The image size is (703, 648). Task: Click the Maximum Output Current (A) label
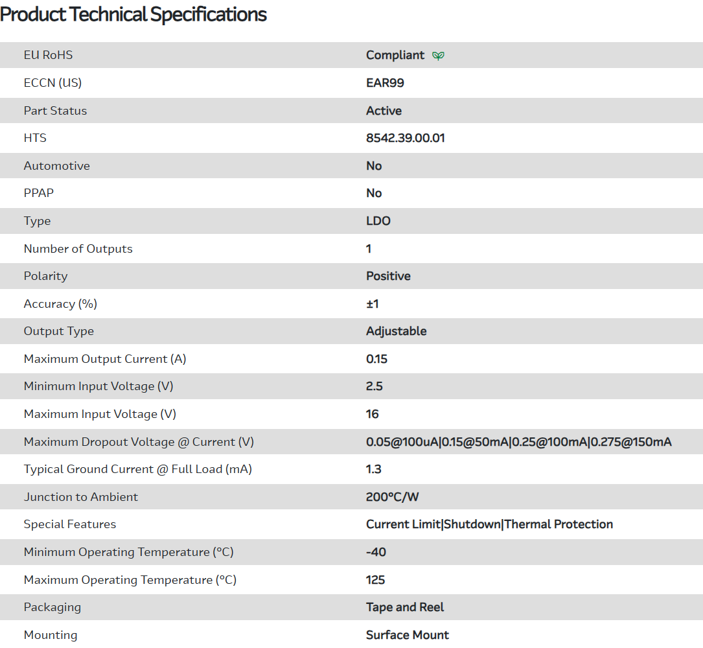pos(105,359)
